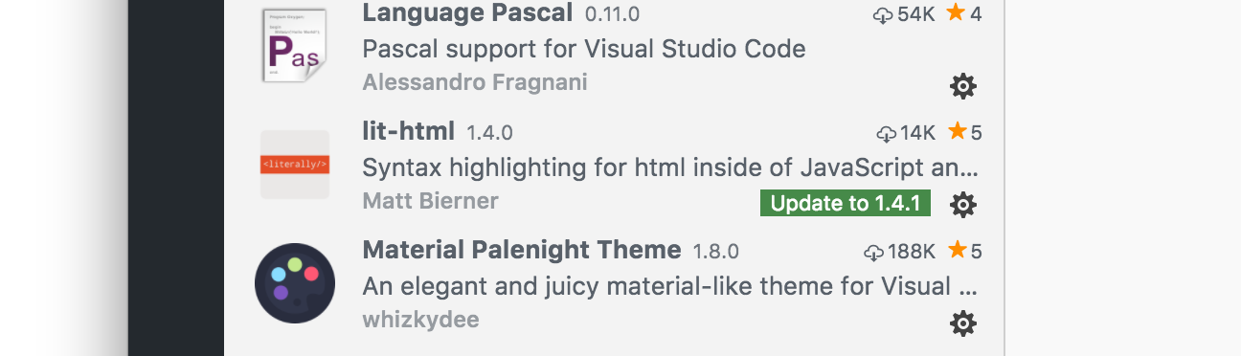Click the author name Matt Bierner

click(431, 201)
